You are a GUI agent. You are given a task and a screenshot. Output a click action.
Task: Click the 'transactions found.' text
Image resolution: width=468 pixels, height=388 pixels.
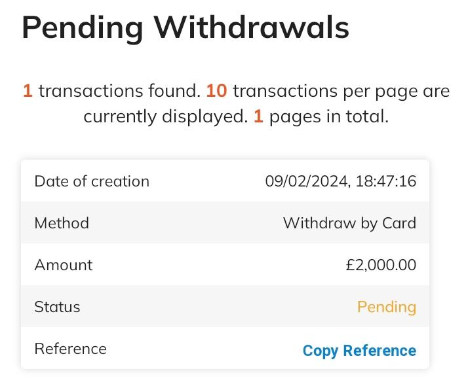click(x=119, y=91)
